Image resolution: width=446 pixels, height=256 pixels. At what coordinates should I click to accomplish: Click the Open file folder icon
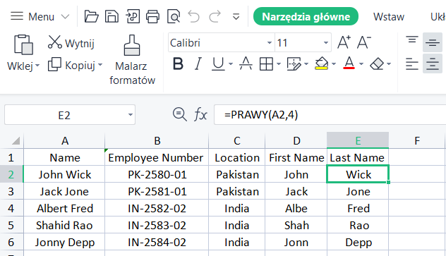(91, 16)
